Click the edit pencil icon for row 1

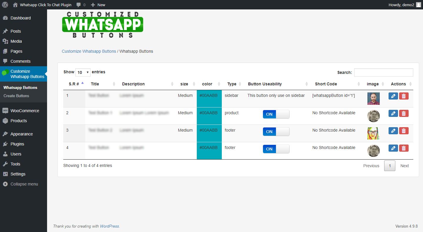(393, 96)
